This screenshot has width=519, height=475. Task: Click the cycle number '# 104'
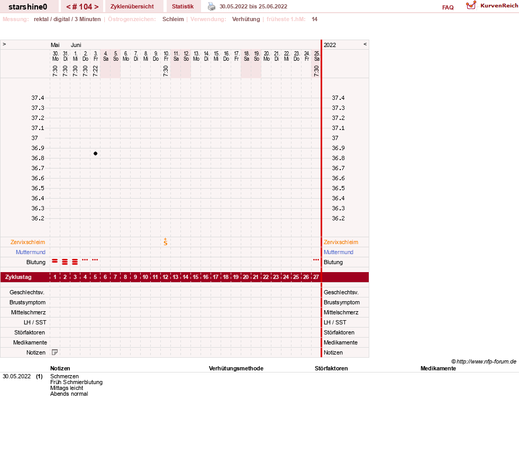(83, 7)
